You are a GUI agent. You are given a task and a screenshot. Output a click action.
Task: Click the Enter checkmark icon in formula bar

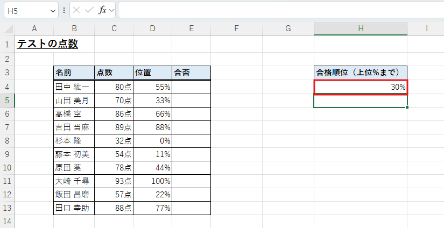click(89, 10)
